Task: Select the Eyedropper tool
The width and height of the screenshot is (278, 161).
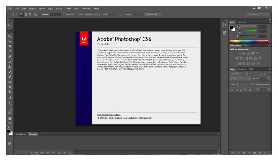Action: click(10, 51)
